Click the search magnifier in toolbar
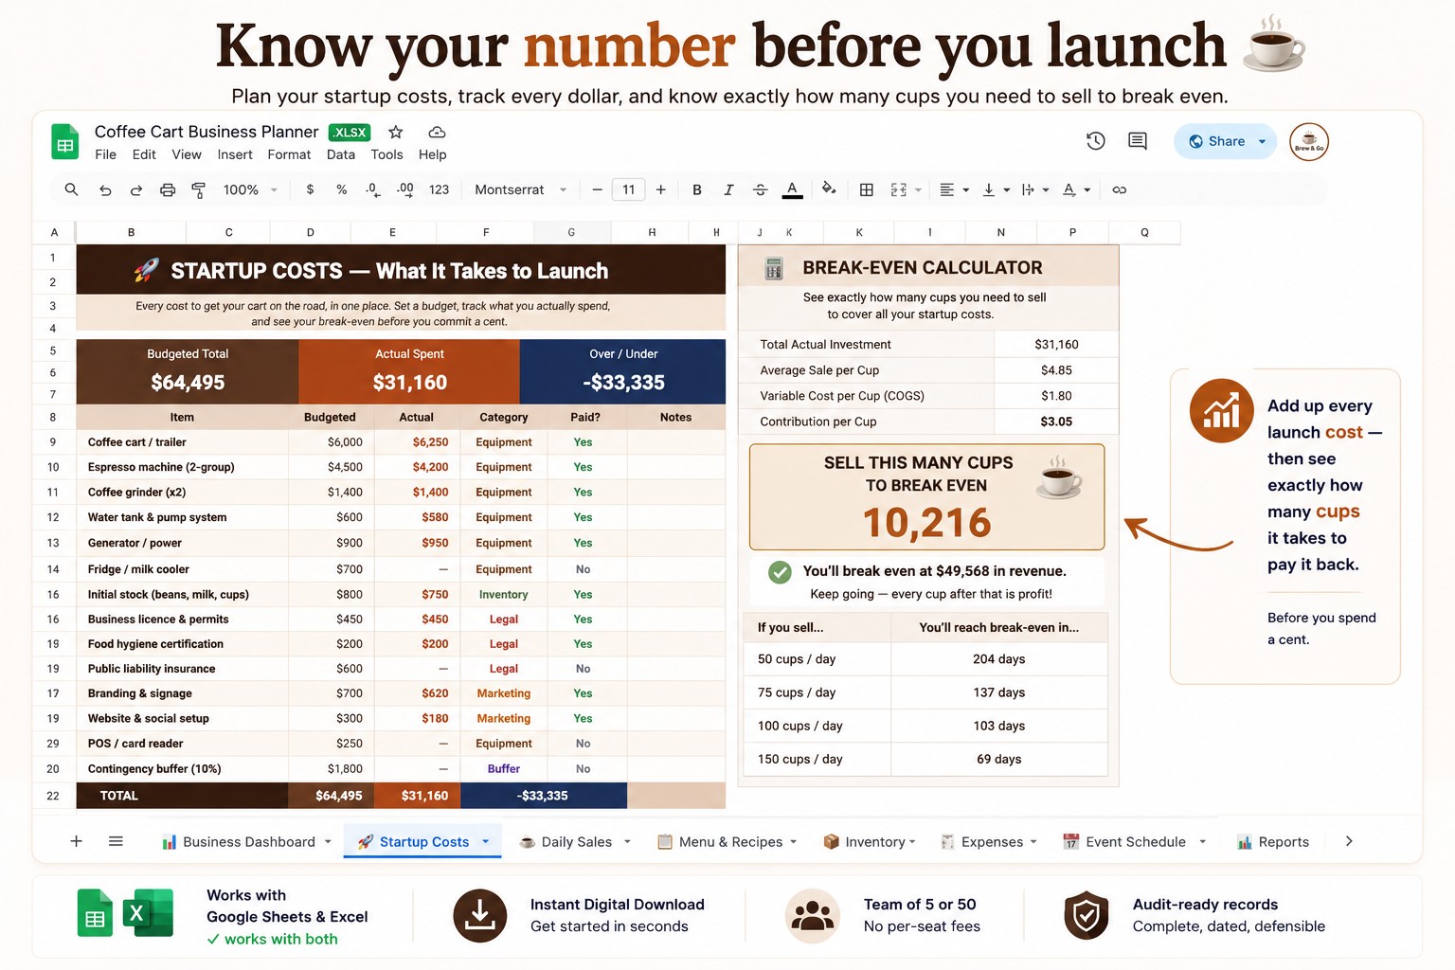1455x970 pixels. pyautogui.click(x=71, y=189)
